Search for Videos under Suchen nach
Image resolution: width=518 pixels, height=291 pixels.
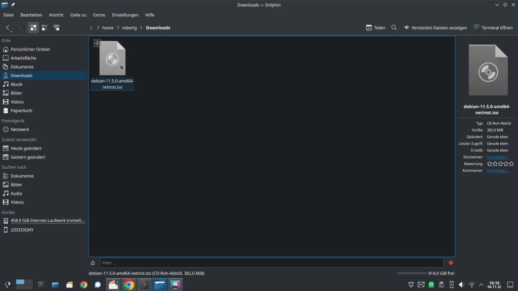44,202
